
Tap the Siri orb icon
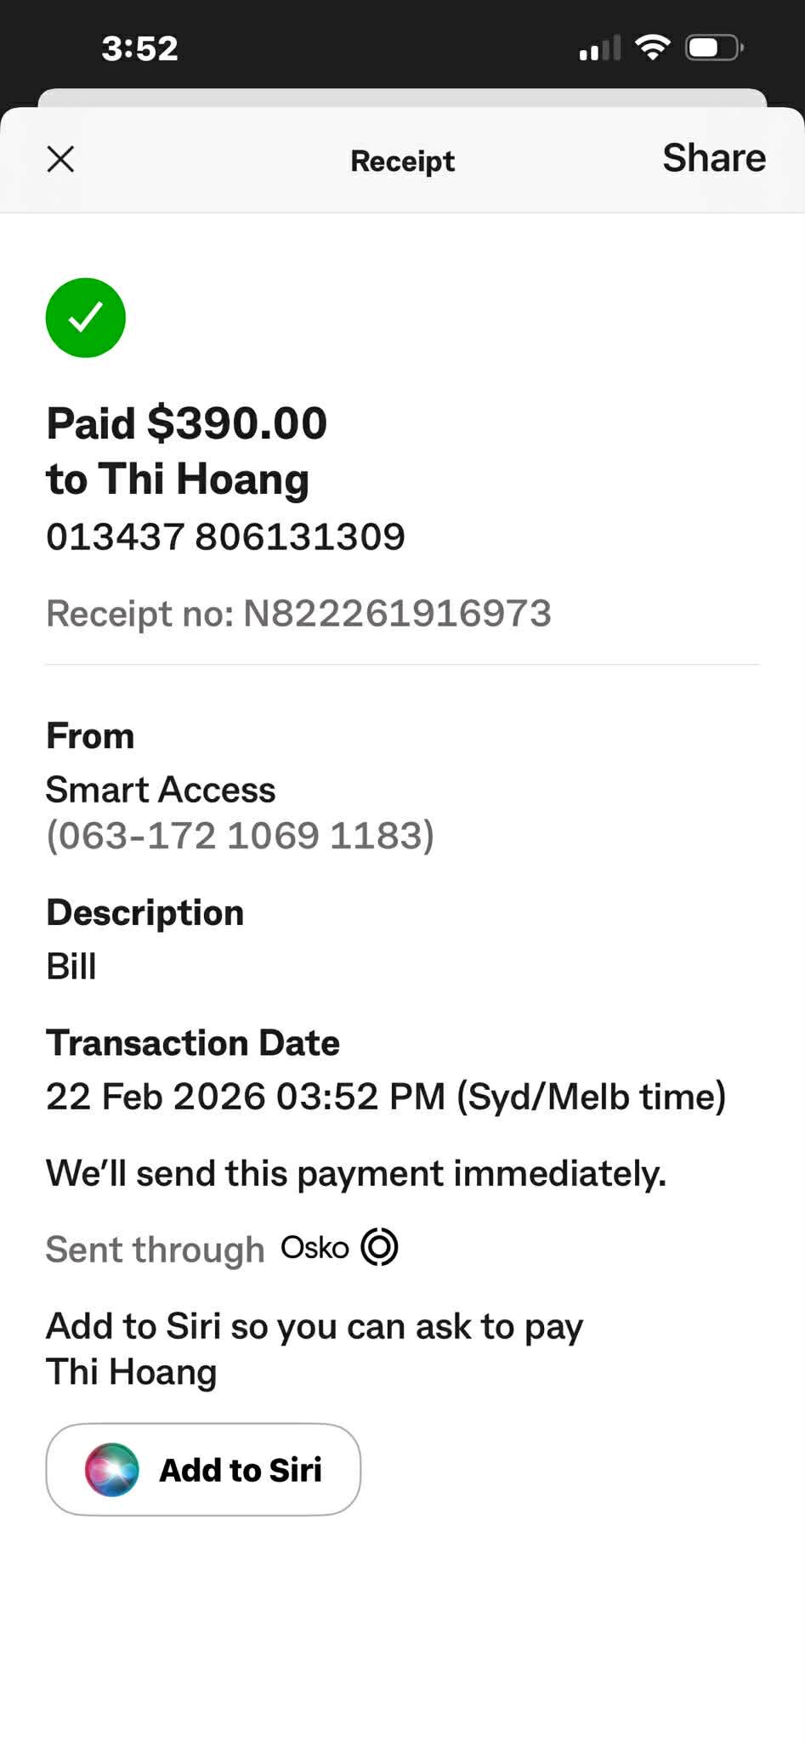[x=111, y=1469]
